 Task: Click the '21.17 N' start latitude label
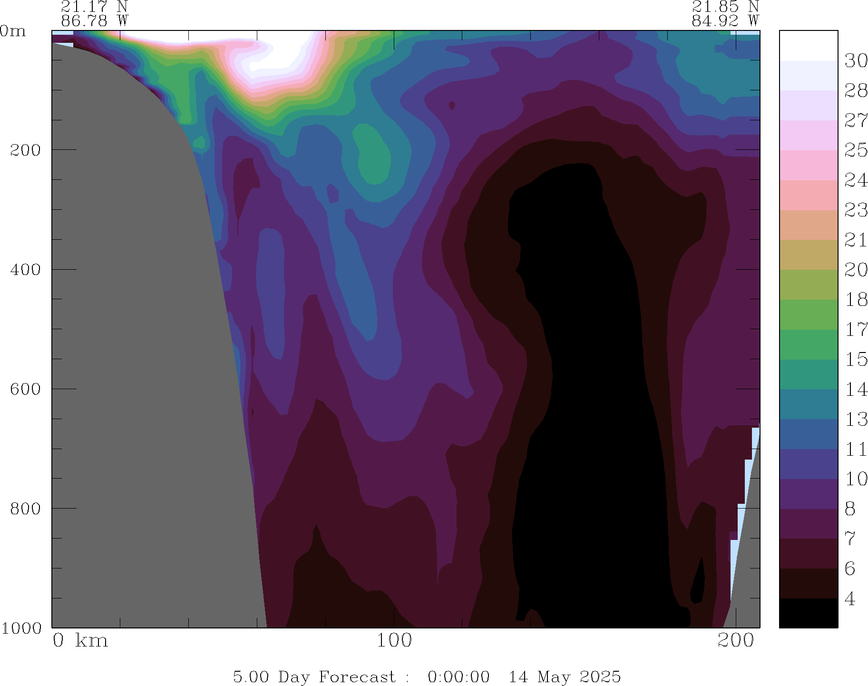tap(95, 7)
